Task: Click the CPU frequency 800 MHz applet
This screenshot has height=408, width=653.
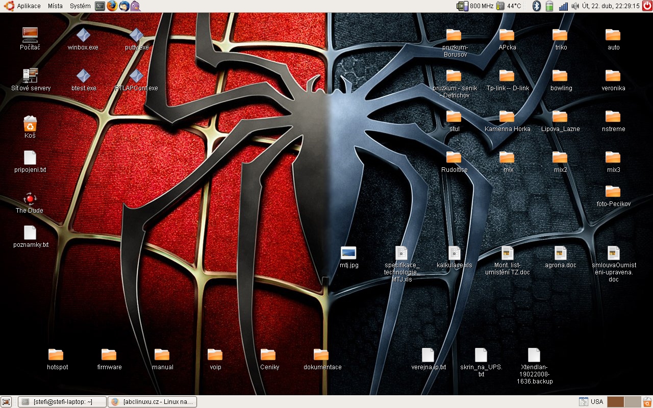Action: coord(475,6)
